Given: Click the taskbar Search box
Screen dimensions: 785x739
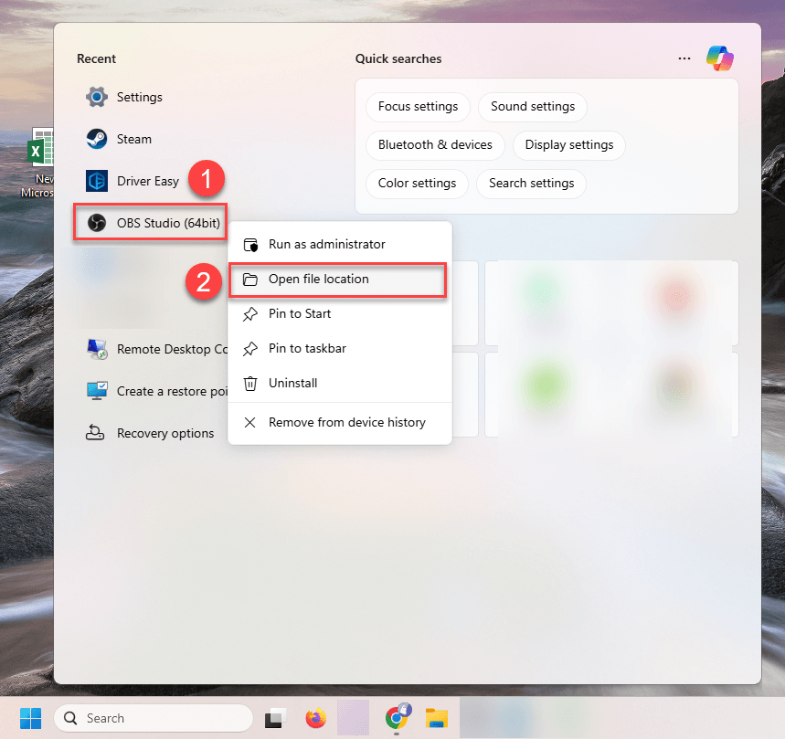Looking at the screenshot, I should coord(154,719).
